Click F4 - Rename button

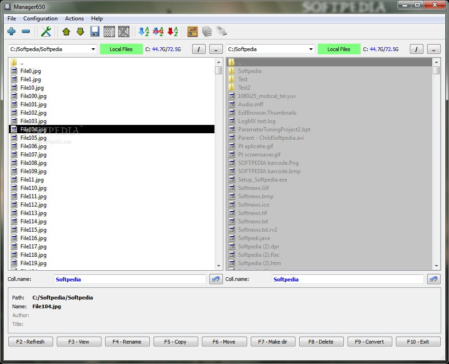(x=127, y=342)
